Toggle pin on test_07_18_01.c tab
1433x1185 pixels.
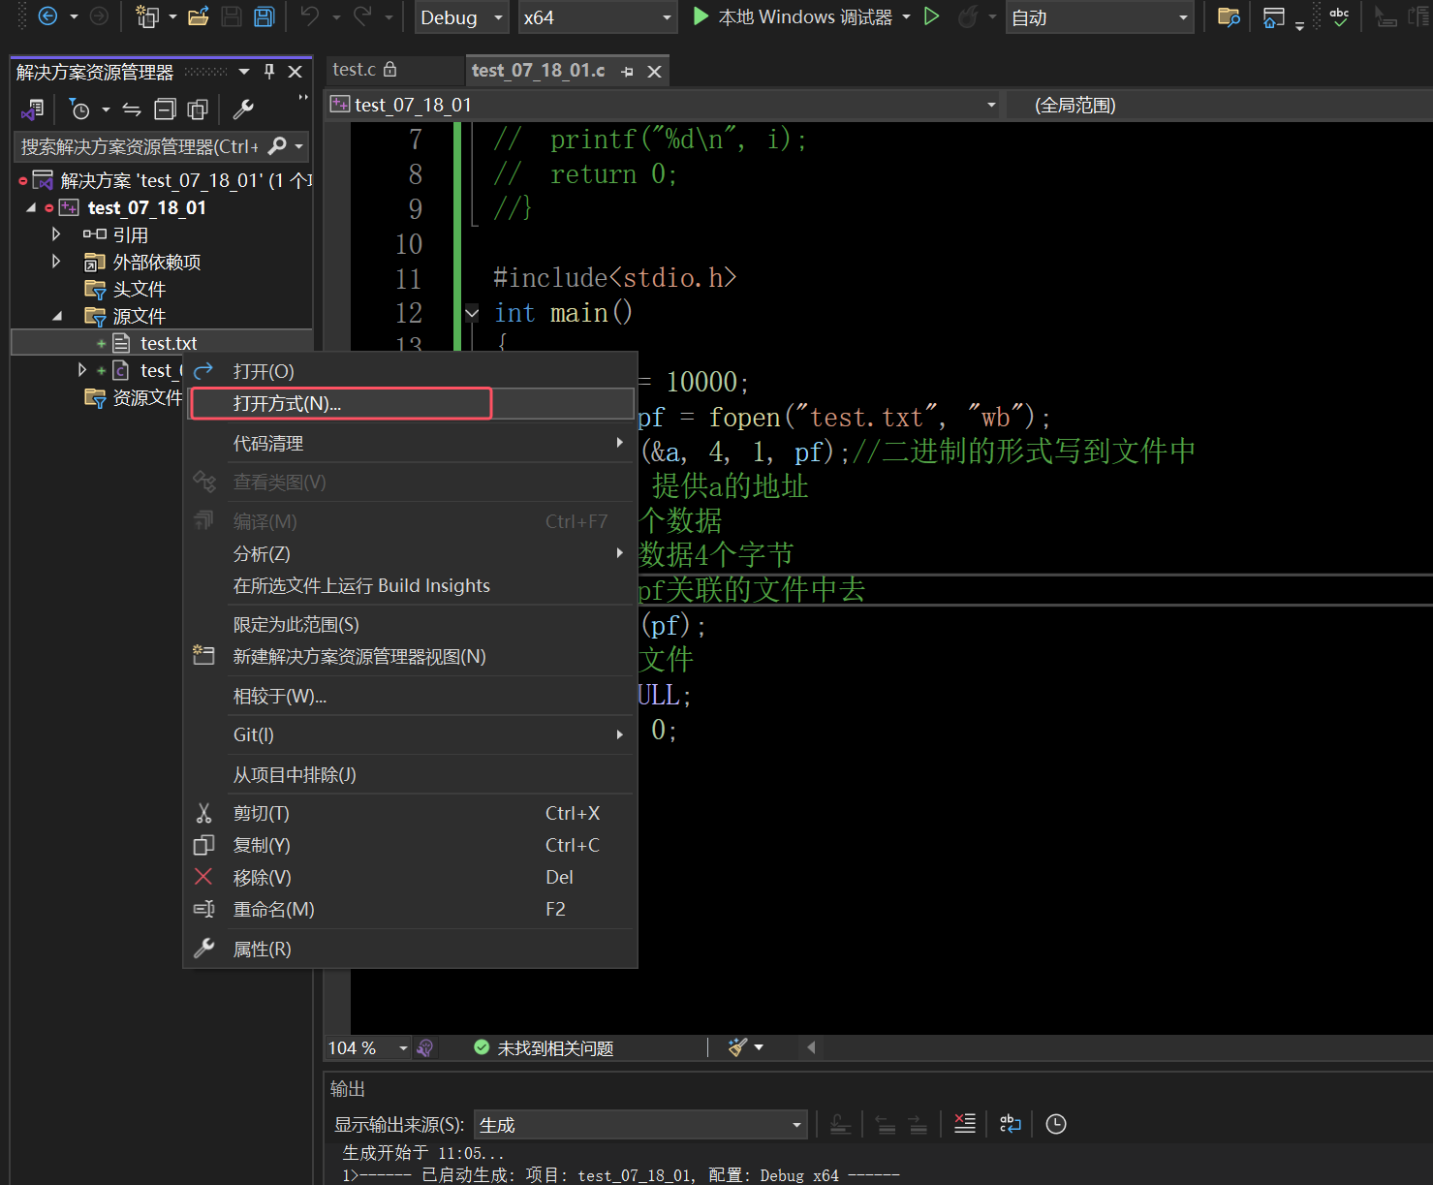[627, 72]
